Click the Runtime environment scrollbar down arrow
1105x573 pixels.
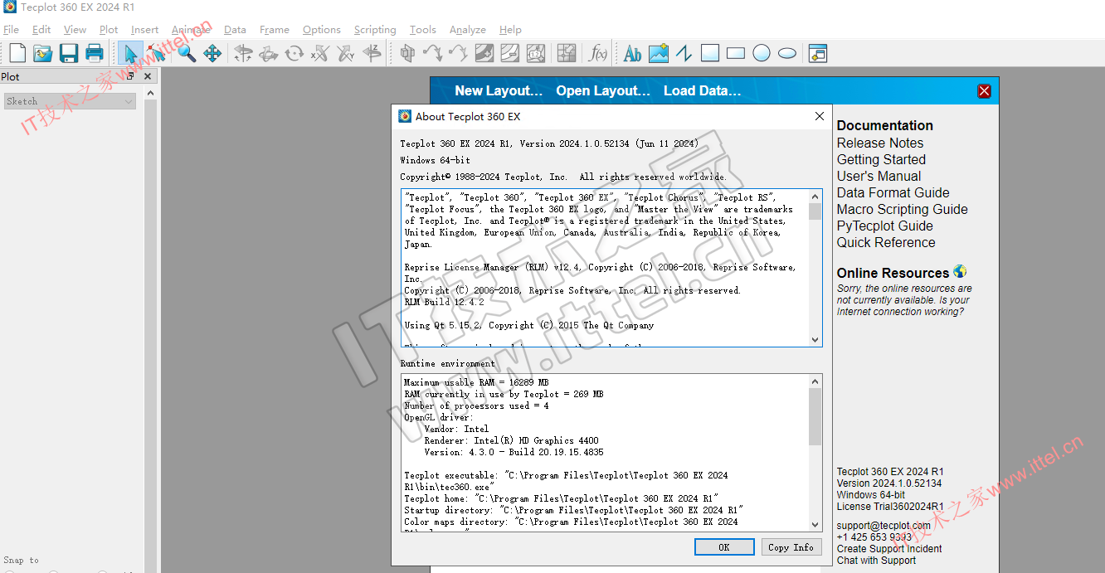[x=815, y=524]
